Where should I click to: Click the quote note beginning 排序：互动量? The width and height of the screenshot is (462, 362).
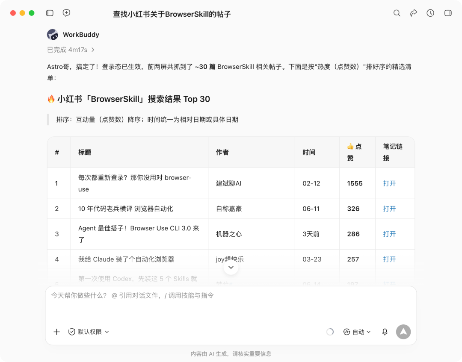coord(147,120)
